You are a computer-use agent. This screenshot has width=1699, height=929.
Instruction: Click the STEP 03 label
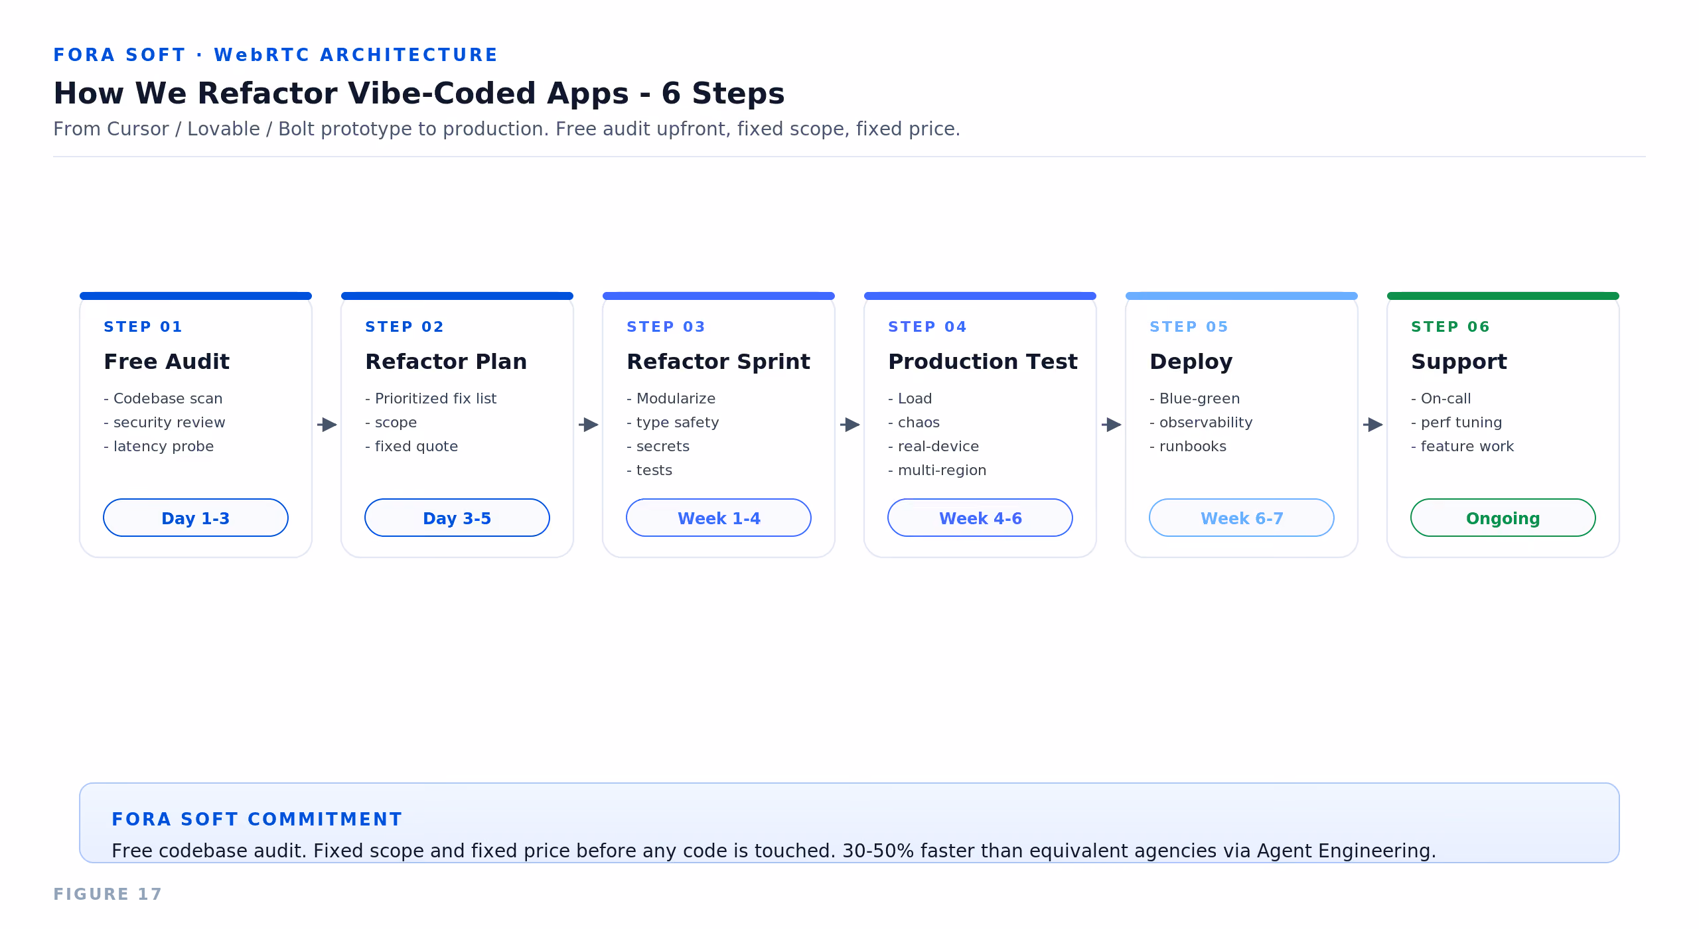pyautogui.click(x=666, y=326)
